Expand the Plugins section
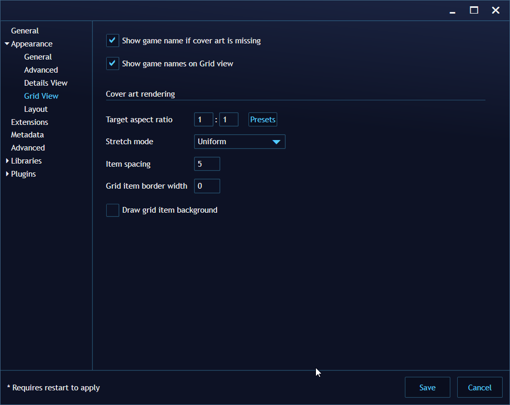510x405 pixels. click(8, 173)
